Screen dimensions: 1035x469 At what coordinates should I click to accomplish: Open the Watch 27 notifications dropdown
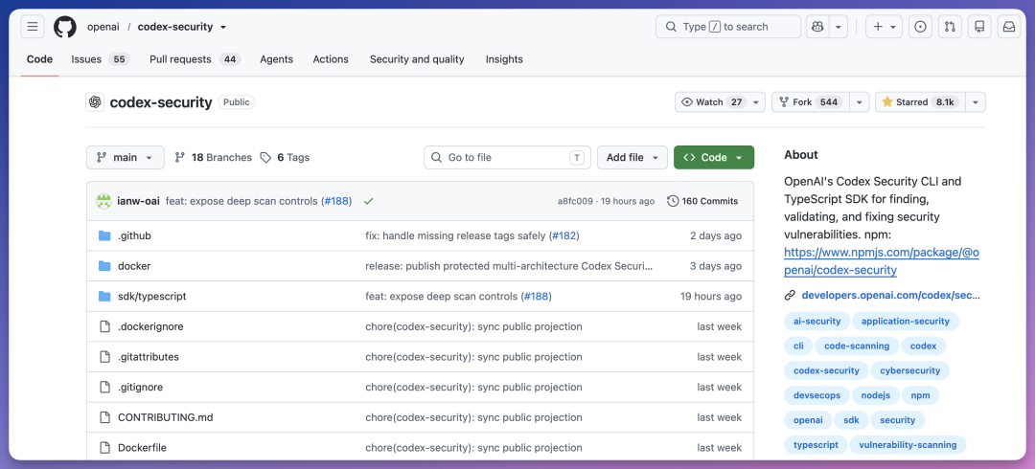[720, 102]
